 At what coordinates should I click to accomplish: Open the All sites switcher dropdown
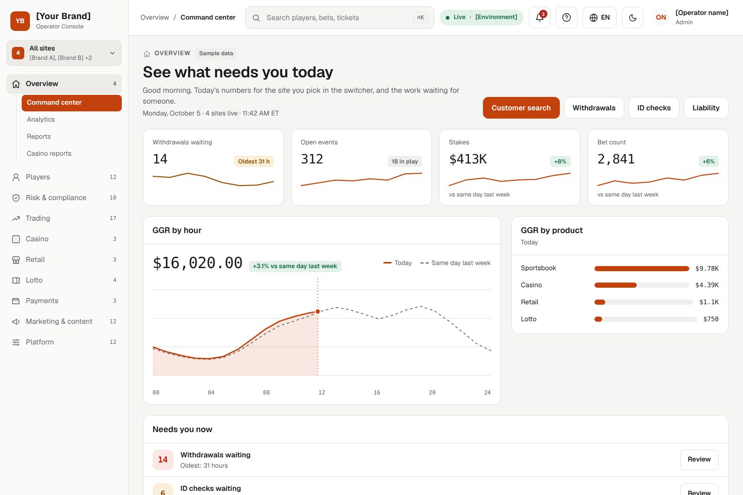click(64, 53)
